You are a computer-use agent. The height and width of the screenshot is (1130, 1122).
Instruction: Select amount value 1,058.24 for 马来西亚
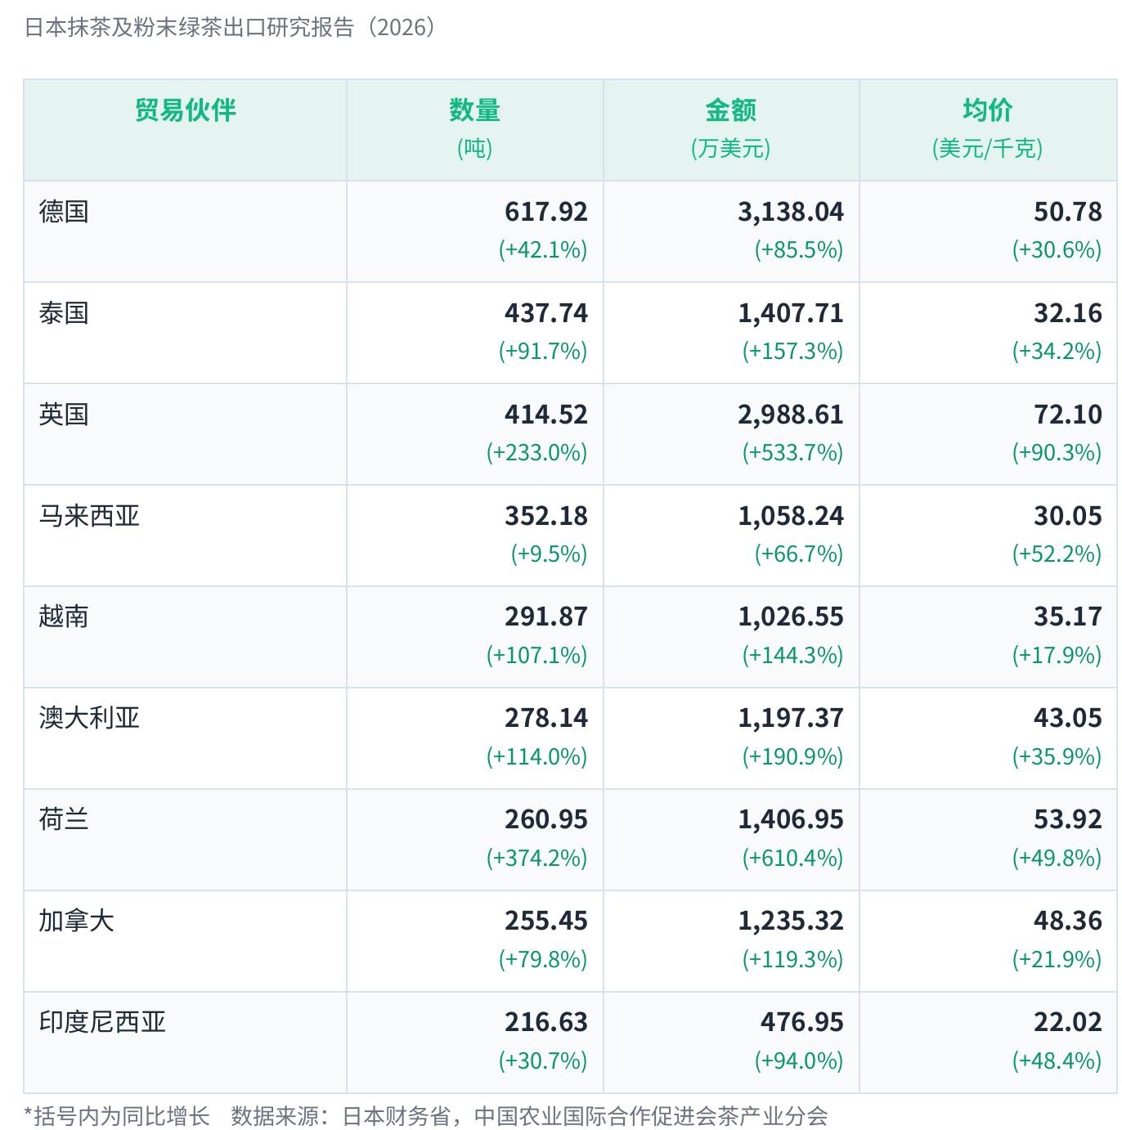click(x=791, y=516)
